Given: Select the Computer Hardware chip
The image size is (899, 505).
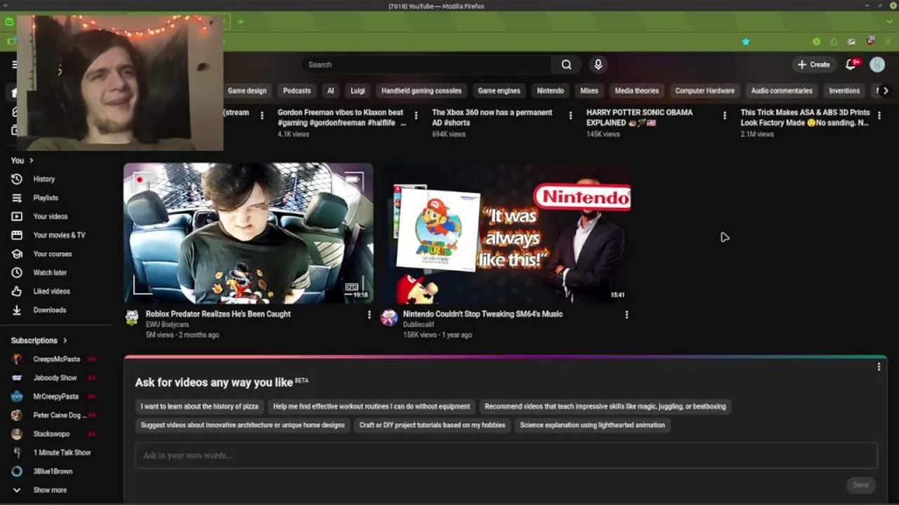Looking at the screenshot, I should click(x=705, y=90).
